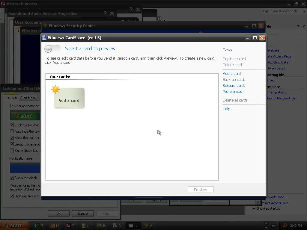Image resolution: width=307 pixels, height=230 pixels.
Task: Click the Back up cards task
Action: point(234,79)
